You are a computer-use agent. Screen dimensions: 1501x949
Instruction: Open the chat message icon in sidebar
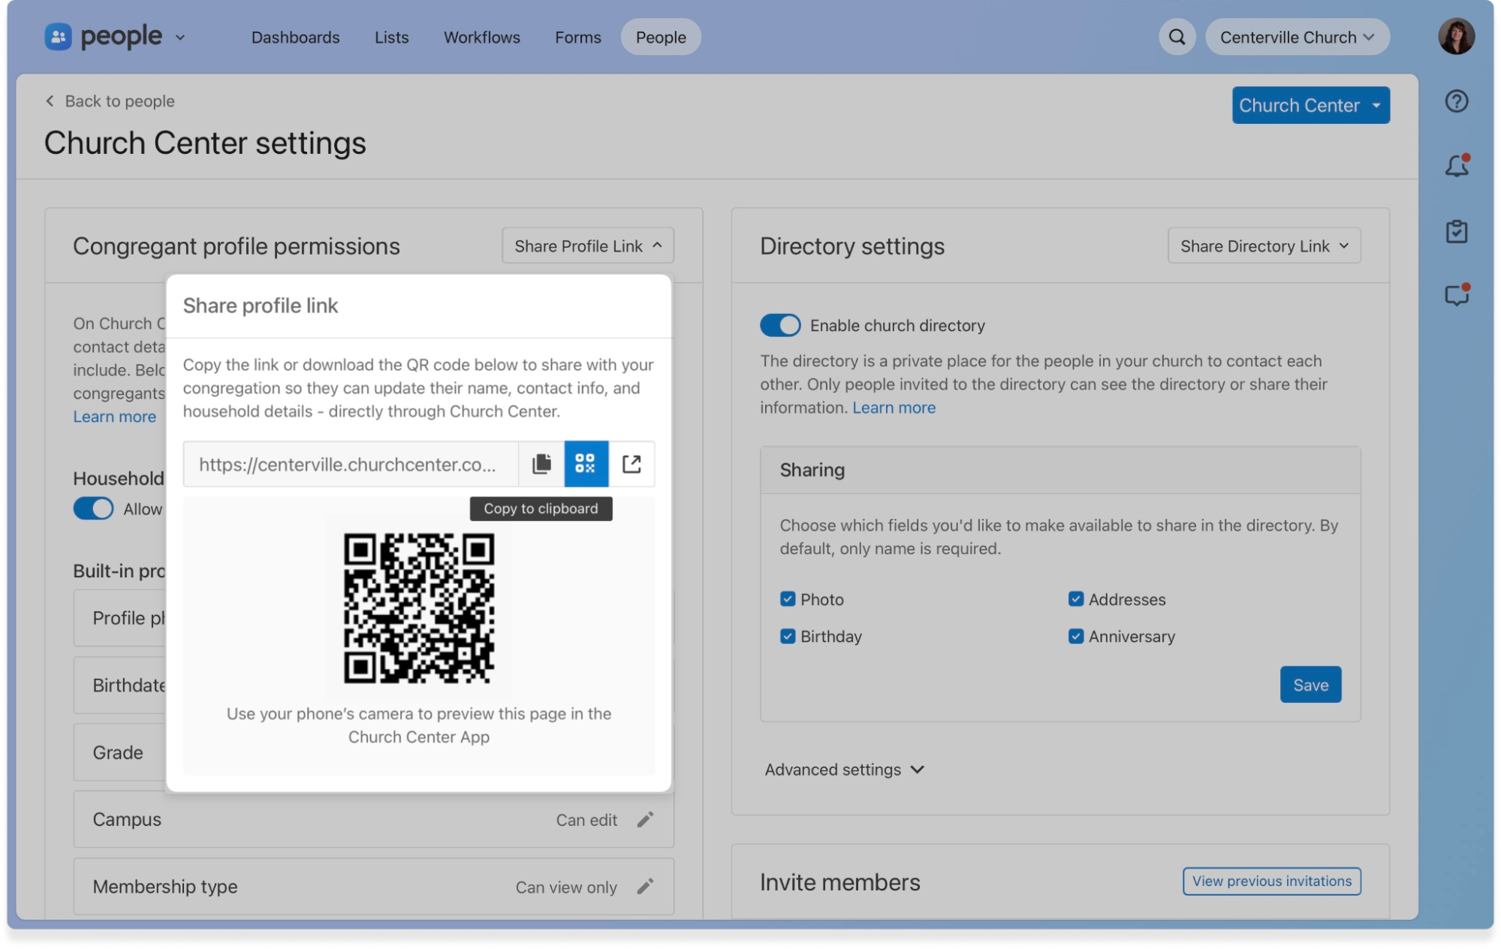(1456, 295)
